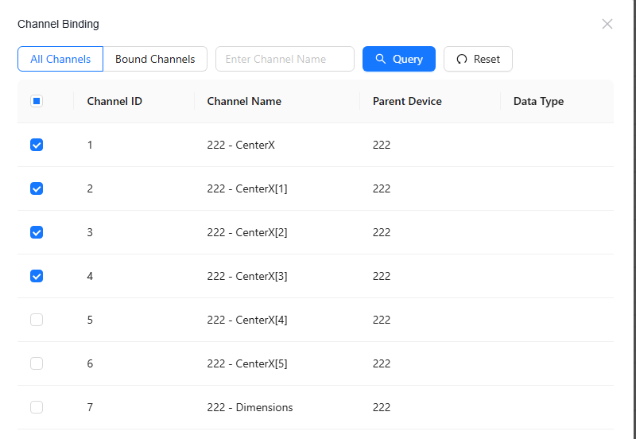The image size is (636, 439).
Task: Click the Parent Device column header
Action: 407,101
